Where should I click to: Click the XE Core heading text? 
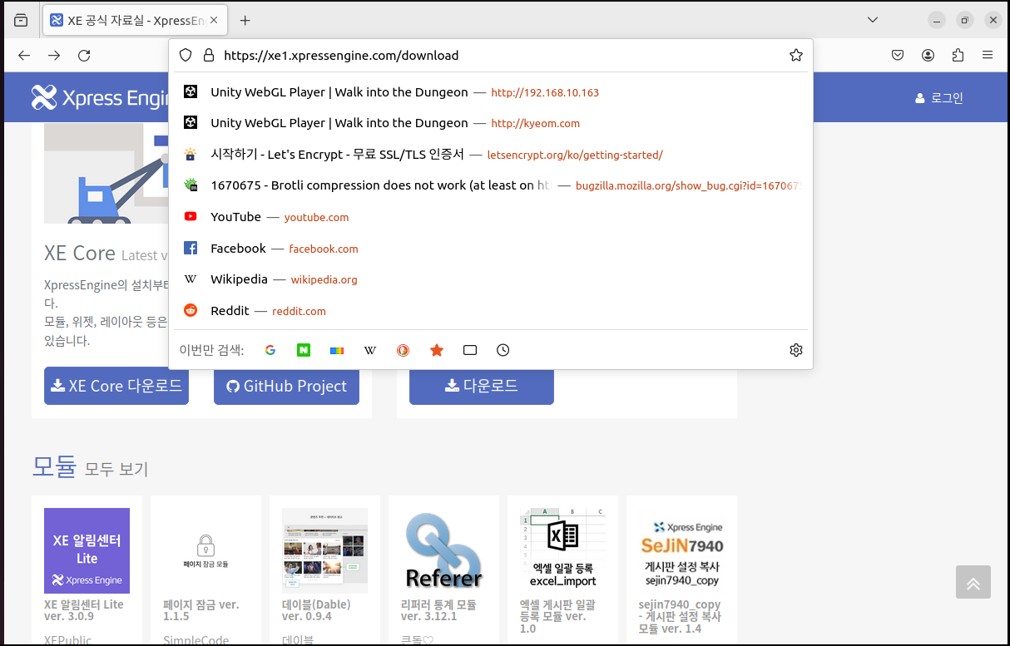click(x=80, y=253)
